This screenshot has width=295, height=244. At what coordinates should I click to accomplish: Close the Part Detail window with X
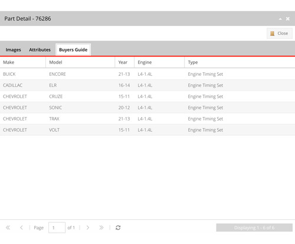288,19
